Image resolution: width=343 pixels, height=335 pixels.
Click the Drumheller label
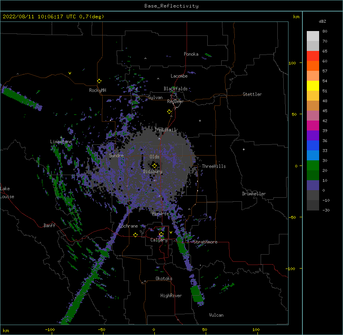254,194
